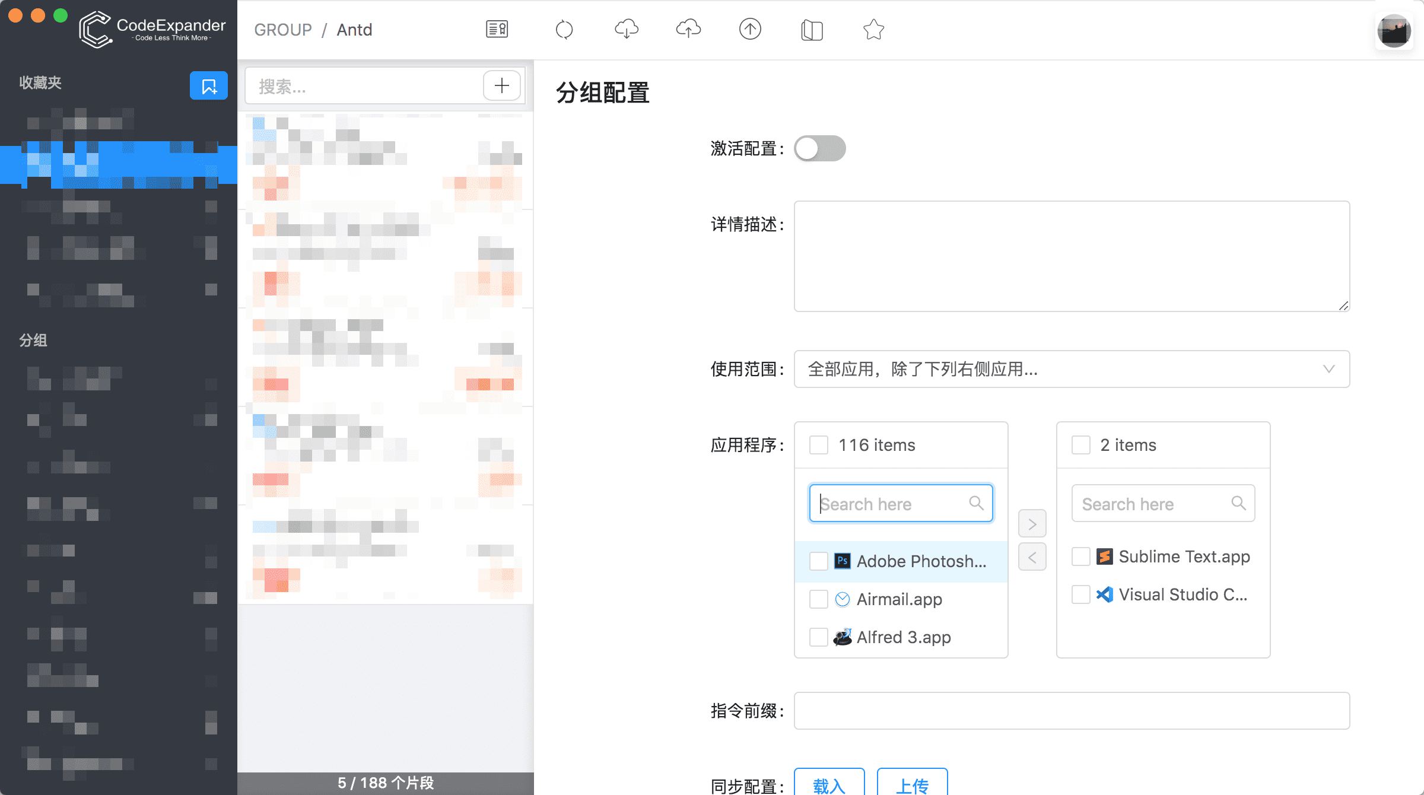Check the select-all box for 2 items
Image resolution: width=1424 pixels, height=795 pixels.
[1081, 445]
